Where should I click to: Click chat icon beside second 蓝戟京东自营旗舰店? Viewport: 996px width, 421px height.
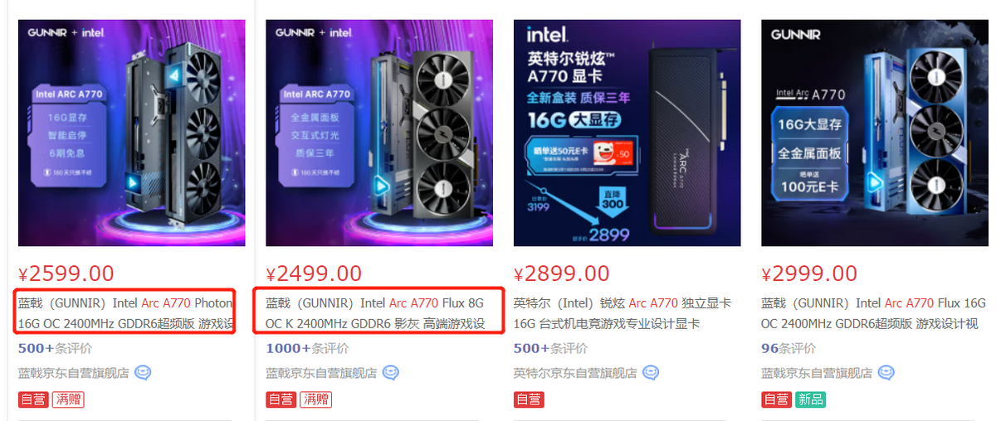[390, 373]
